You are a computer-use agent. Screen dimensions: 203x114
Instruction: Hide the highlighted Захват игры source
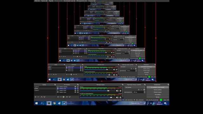click(75, 89)
